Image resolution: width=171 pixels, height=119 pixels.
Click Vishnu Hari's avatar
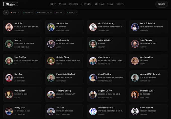click(x=9, y=94)
